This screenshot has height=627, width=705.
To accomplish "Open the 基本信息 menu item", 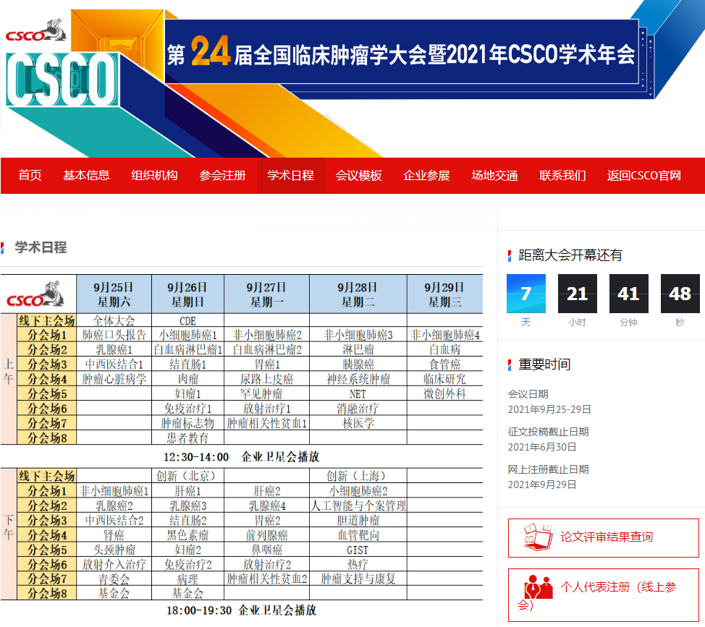I will point(86,175).
